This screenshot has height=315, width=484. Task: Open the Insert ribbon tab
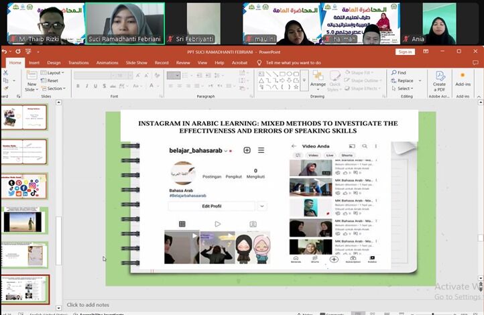coord(34,62)
